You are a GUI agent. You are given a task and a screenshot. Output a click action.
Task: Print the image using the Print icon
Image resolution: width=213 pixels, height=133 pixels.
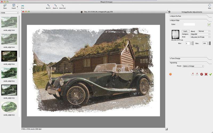[x=23, y=6]
